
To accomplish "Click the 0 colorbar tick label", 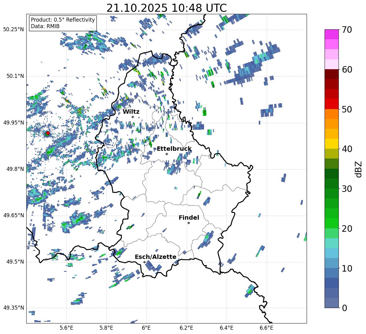I will [x=345, y=308].
